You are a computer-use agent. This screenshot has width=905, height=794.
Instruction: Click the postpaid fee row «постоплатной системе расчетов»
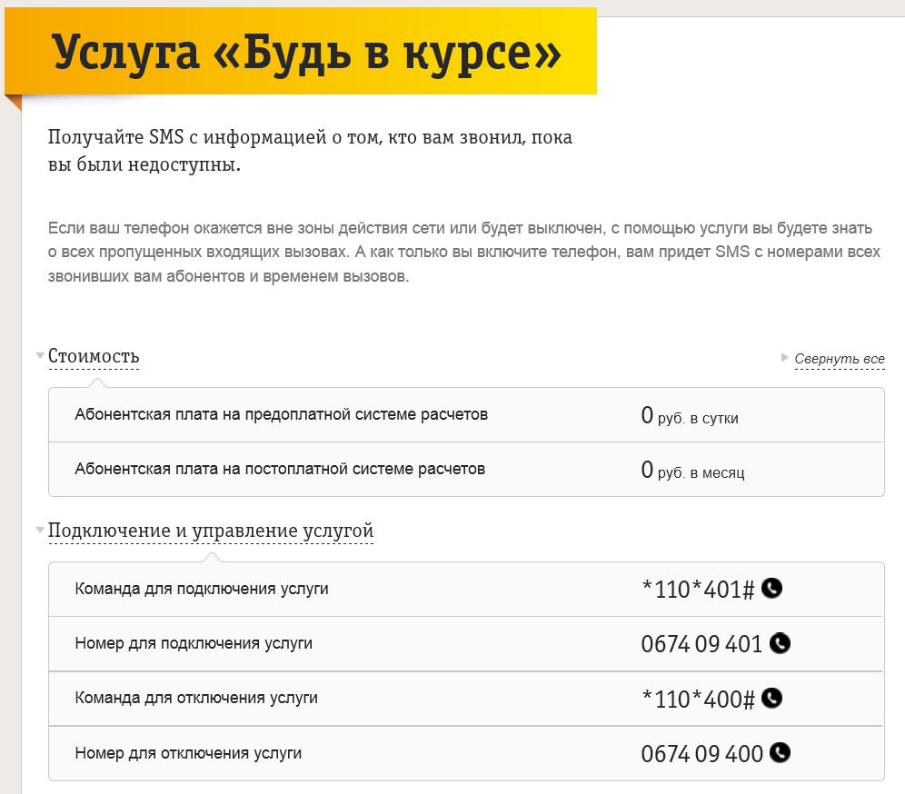point(280,470)
